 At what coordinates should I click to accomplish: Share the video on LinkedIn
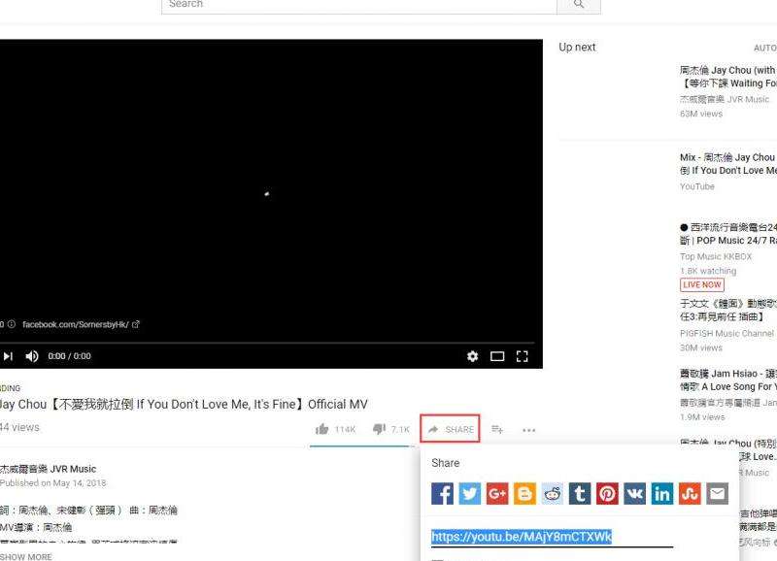[662, 493]
